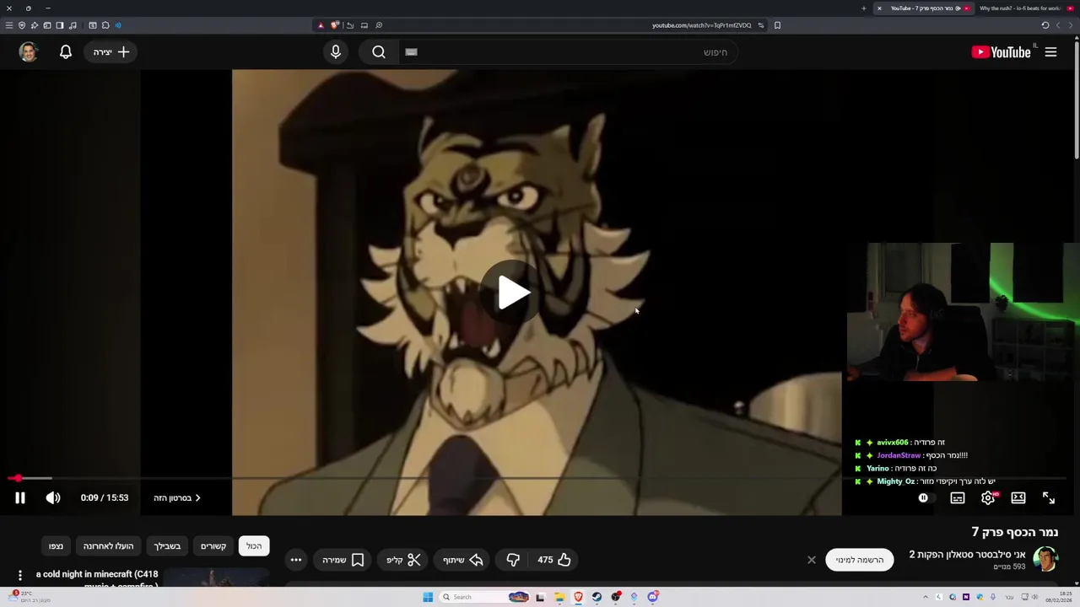Open the on-screen keyboard icon in search box
The width and height of the screenshot is (1080, 607).
(x=412, y=52)
